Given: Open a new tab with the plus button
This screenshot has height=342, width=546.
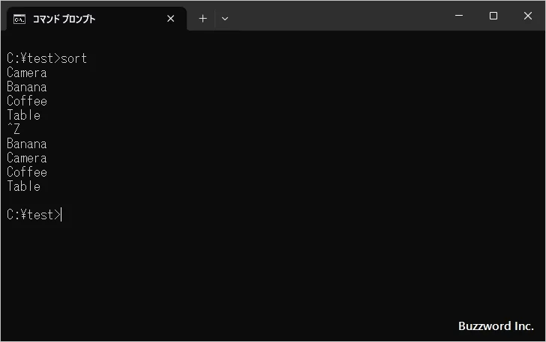Looking at the screenshot, I should coord(202,19).
